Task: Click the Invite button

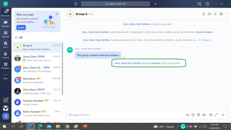Action: coord(21,28)
